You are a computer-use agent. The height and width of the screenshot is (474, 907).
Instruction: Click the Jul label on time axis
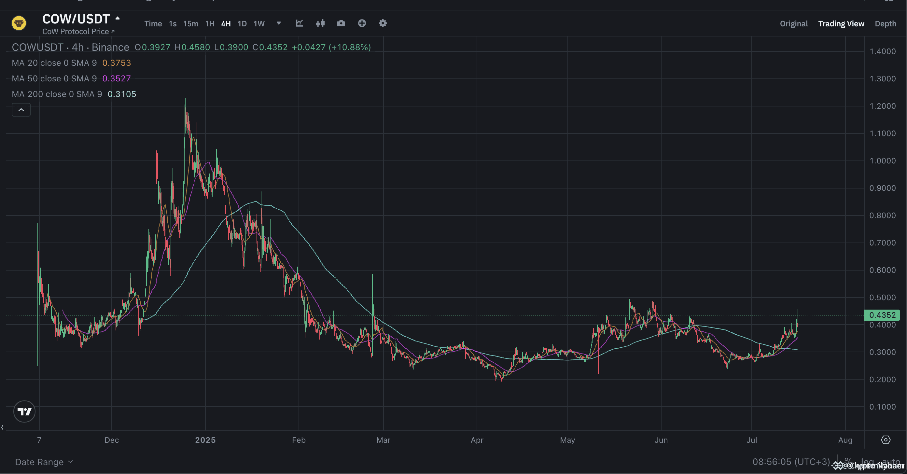click(x=752, y=440)
